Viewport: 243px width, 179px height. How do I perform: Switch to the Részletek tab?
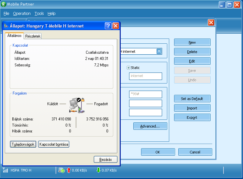click(x=33, y=36)
